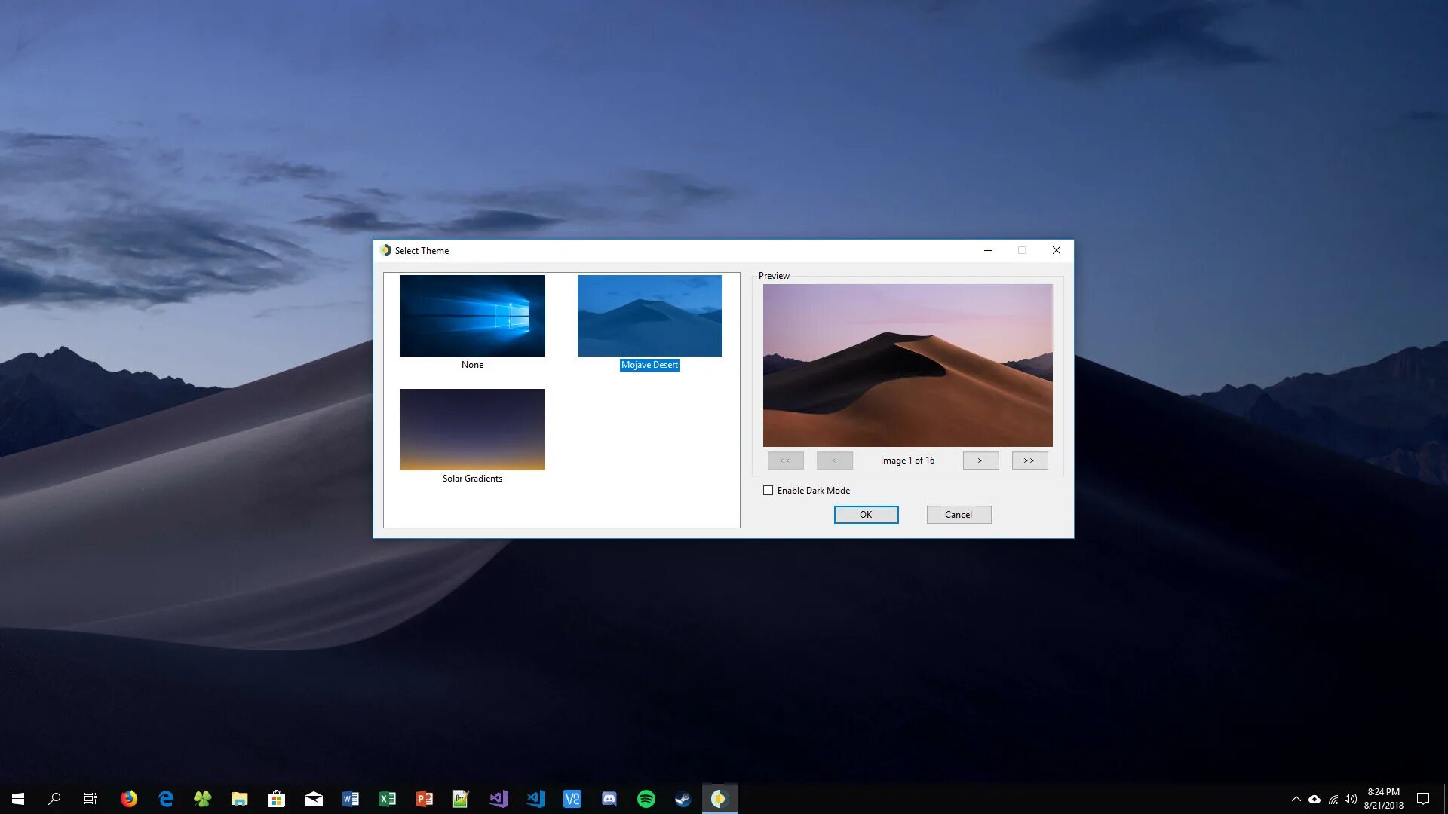This screenshot has height=814, width=1448.
Task: Select the Mojave Desert theme thumbnail
Action: click(649, 316)
